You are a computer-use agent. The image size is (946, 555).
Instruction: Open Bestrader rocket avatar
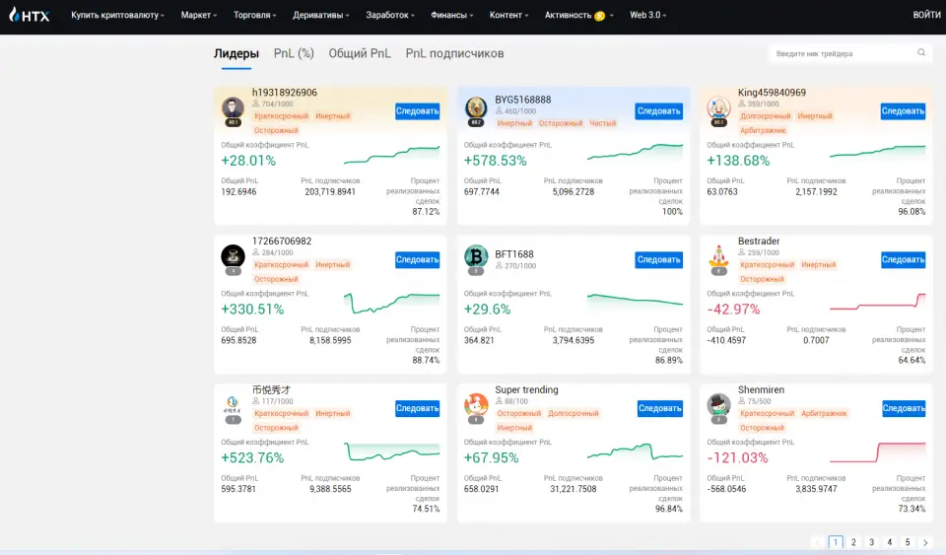(718, 256)
